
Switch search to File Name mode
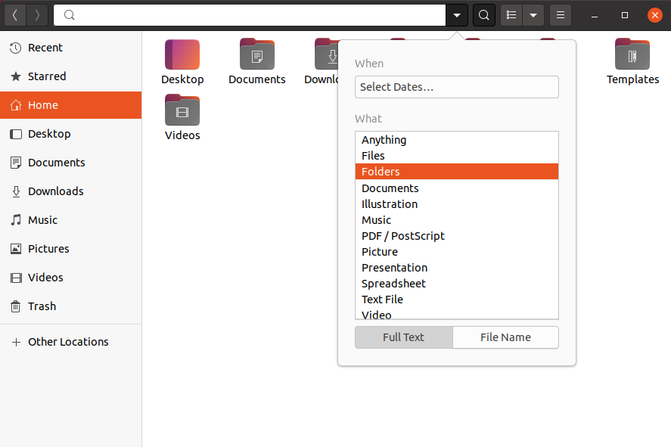pyautogui.click(x=505, y=337)
